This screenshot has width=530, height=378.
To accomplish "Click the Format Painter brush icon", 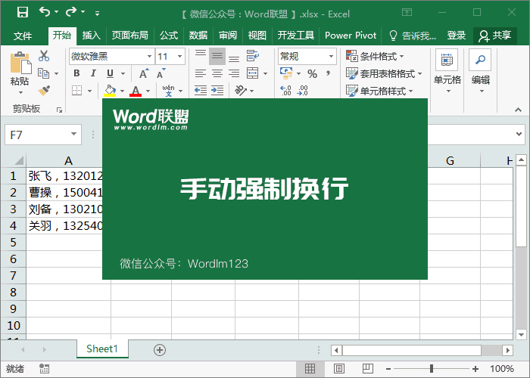I will click(x=44, y=90).
